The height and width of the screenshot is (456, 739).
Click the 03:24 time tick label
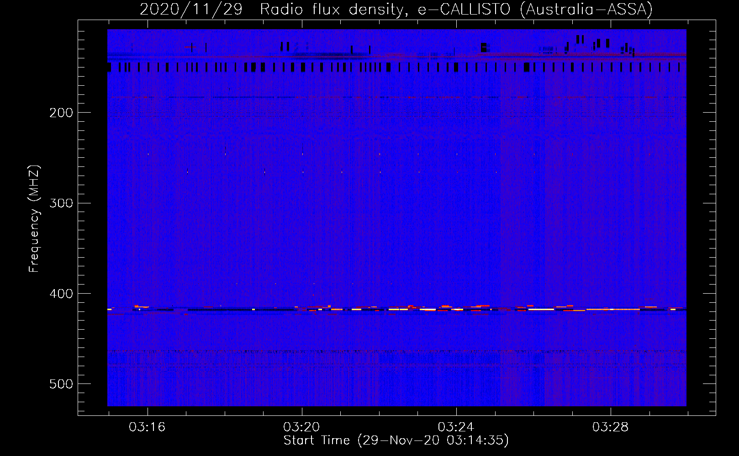456,427
